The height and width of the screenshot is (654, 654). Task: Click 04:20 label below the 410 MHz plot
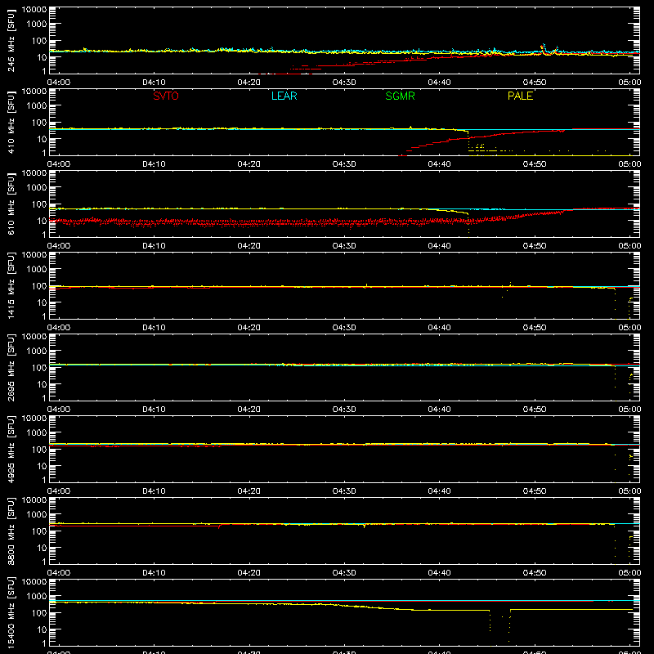249,164
